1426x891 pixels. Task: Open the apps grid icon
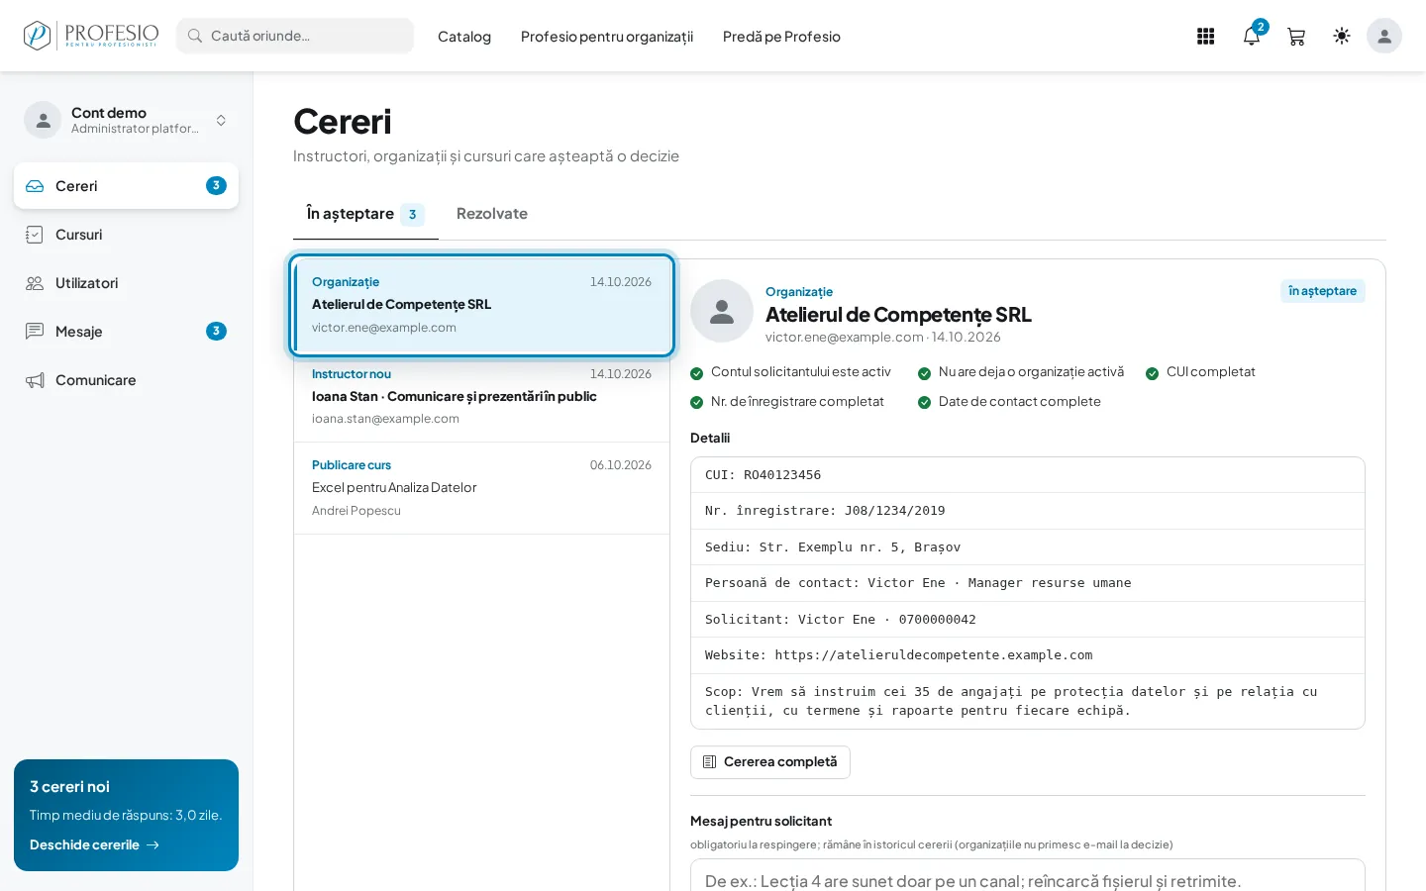1205,37
